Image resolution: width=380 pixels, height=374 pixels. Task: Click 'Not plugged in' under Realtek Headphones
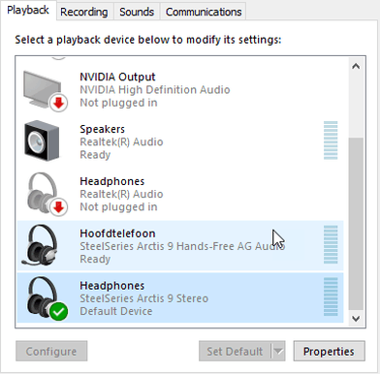pos(118,207)
